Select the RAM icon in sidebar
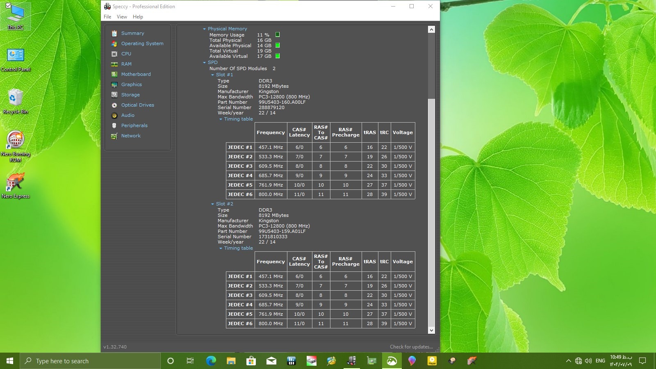The width and height of the screenshot is (656, 369). (x=114, y=64)
